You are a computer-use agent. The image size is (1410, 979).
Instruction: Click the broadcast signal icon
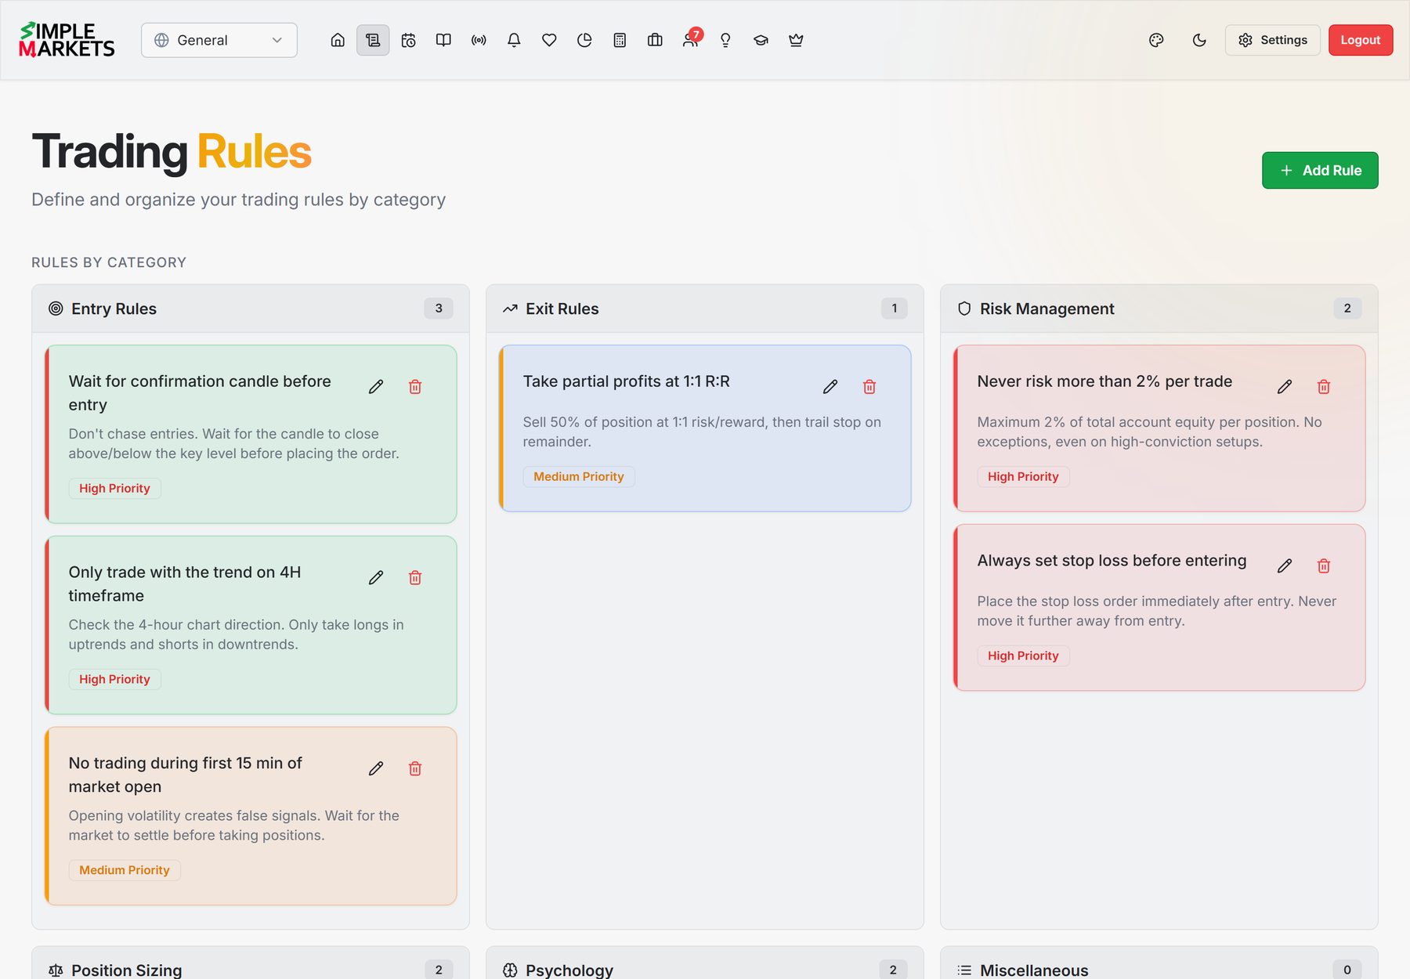point(479,40)
